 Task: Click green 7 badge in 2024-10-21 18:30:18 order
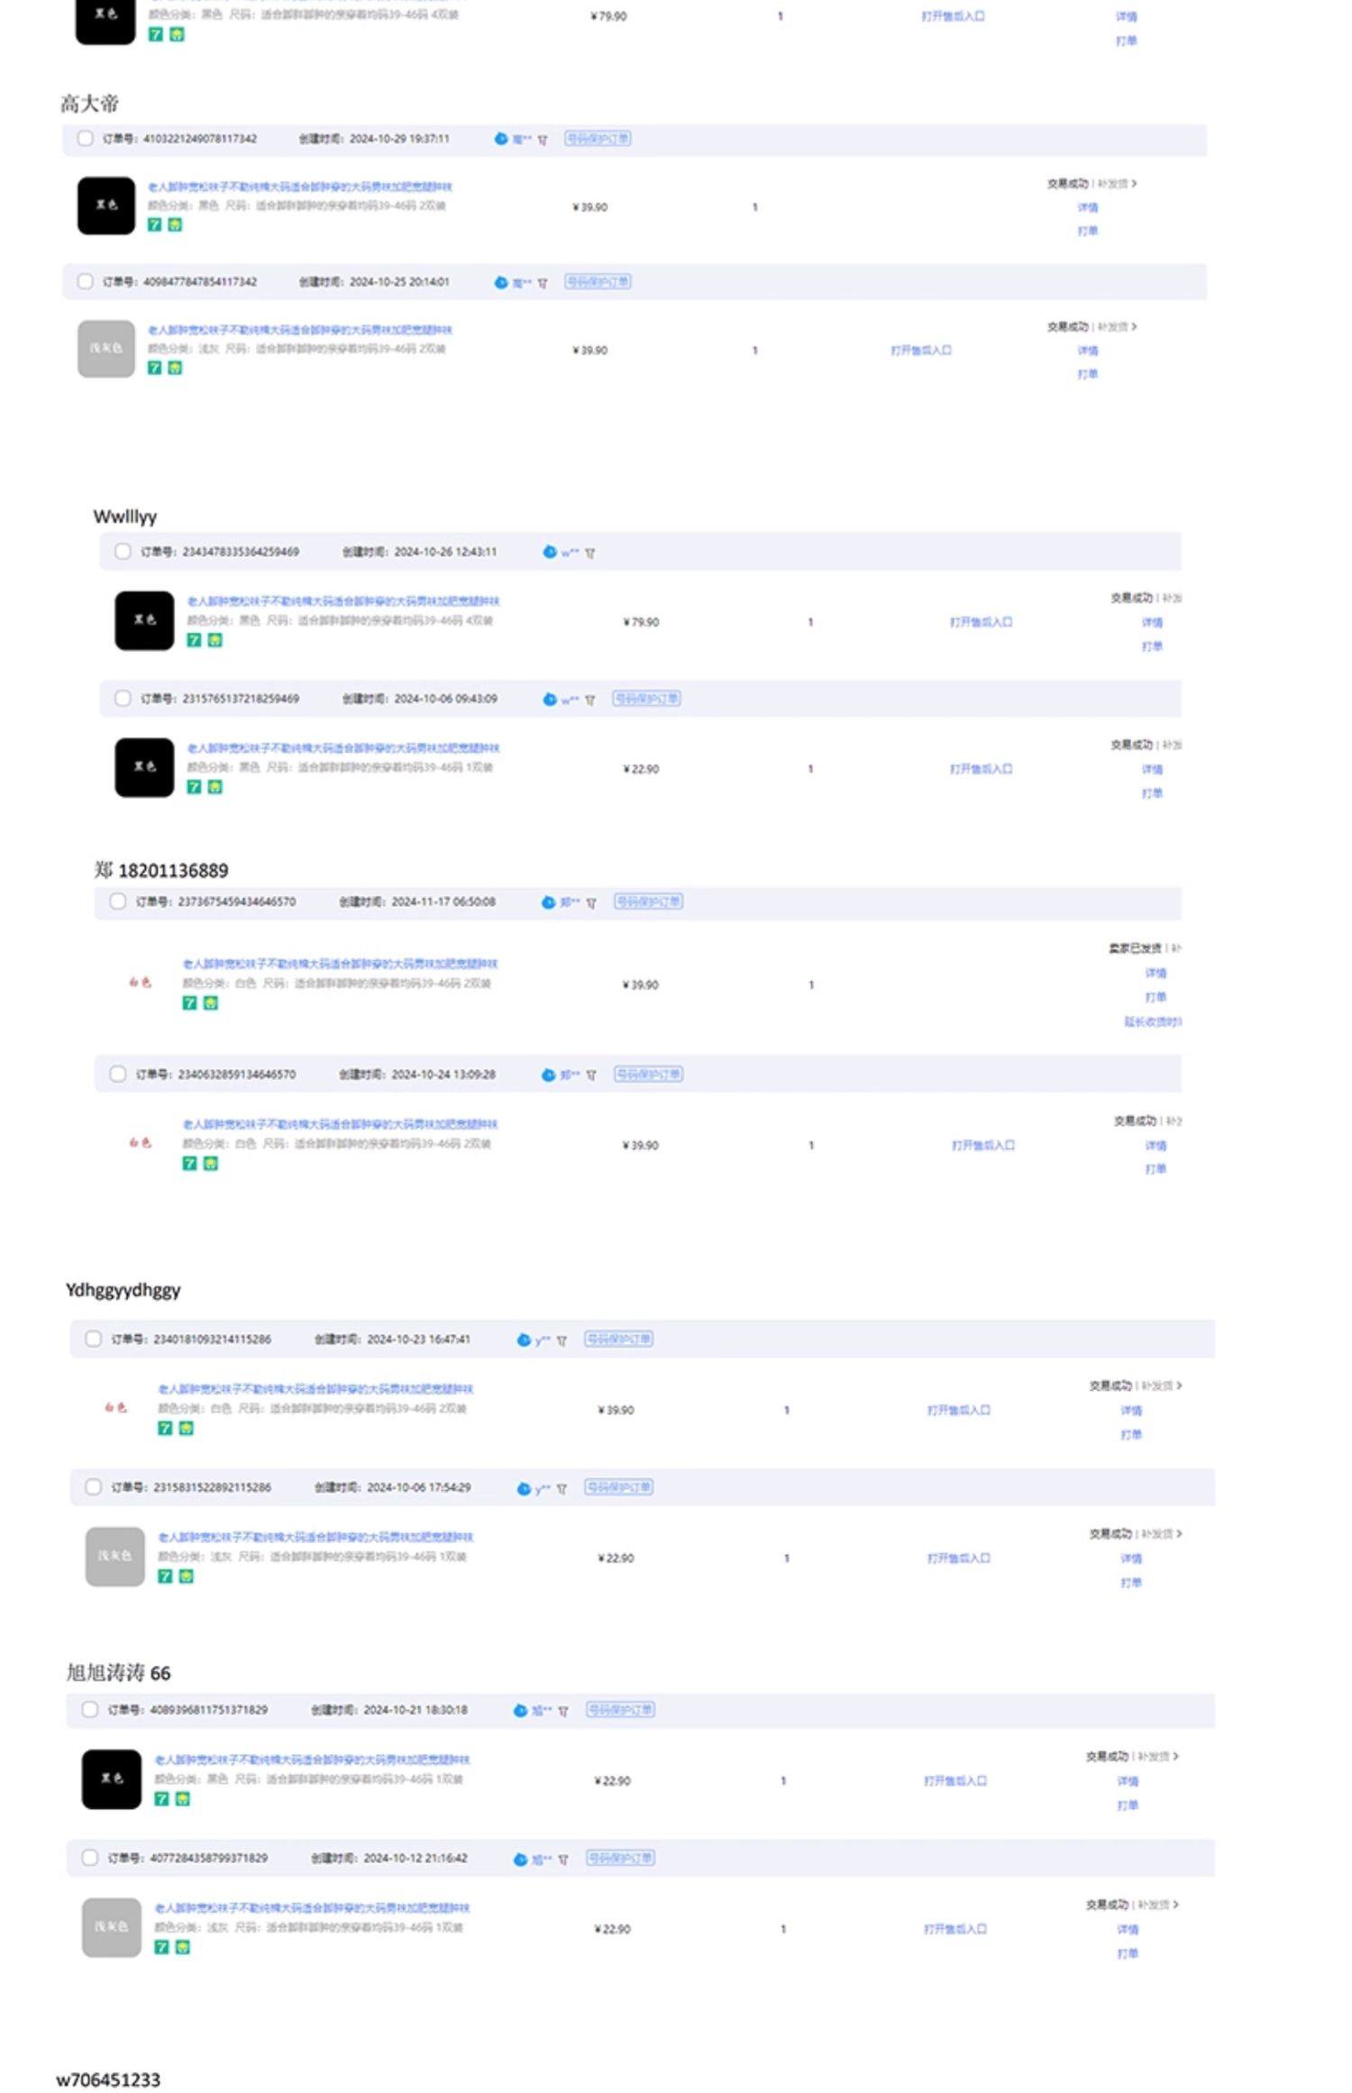coord(161,1799)
